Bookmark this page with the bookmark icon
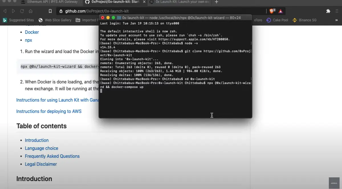 pos(50,11)
